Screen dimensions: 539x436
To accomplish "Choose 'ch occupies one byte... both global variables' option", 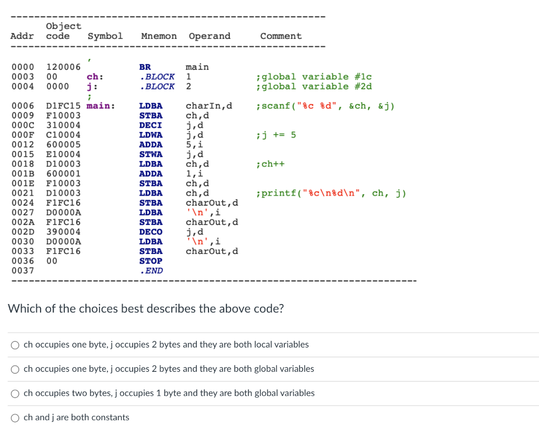I will (x=15, y=369).
